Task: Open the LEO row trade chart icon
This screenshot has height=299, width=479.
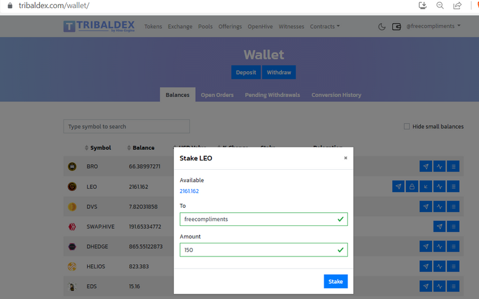Action: (x=439, y=187)
